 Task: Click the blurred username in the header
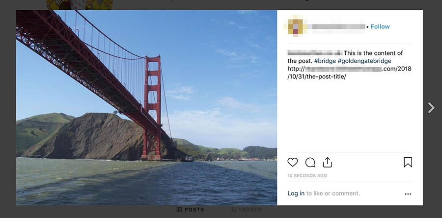coord(338,26)
